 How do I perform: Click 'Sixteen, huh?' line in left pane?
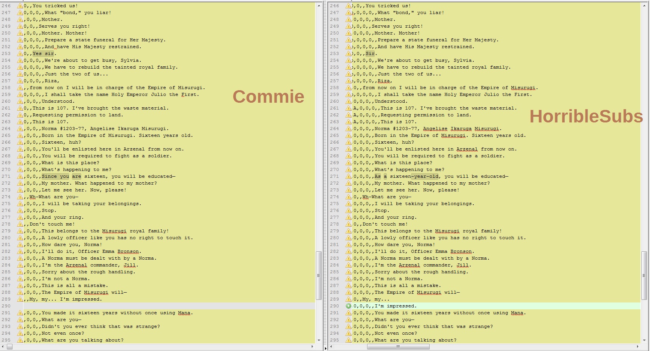tap(61, 142)
